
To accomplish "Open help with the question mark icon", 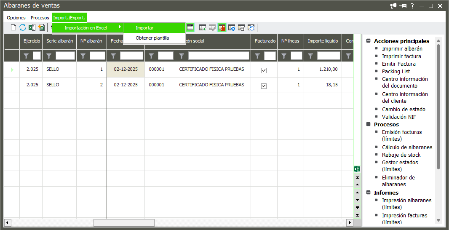I will coord(412,6).
